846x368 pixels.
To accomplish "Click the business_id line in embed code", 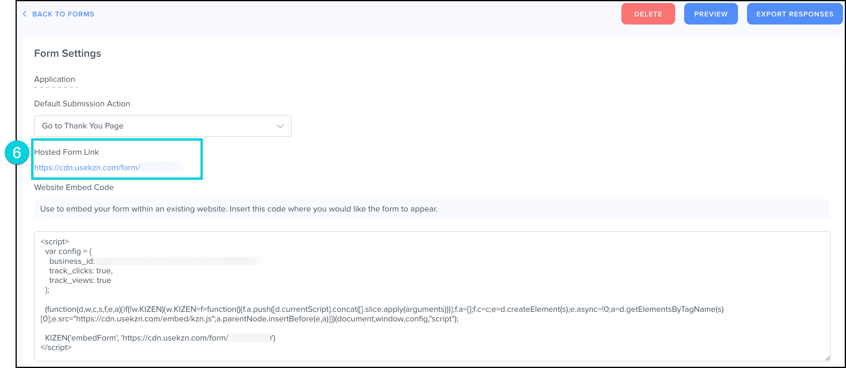I will 72,261.
